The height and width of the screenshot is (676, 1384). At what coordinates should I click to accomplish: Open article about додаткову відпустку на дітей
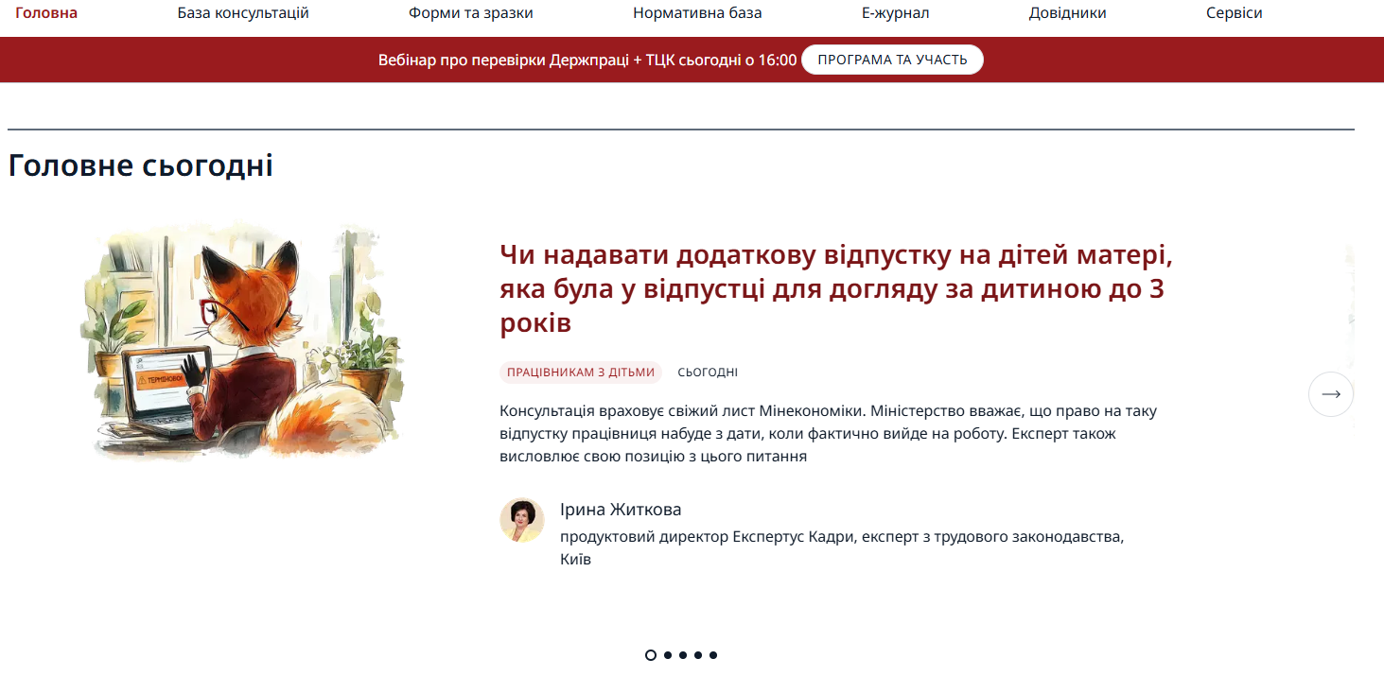click(x=835, y=289)
